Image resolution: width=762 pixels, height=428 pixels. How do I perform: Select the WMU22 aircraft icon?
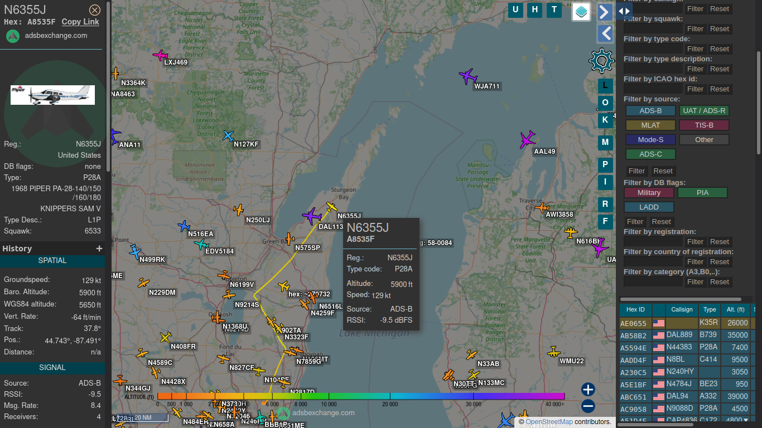coord(553,352)
